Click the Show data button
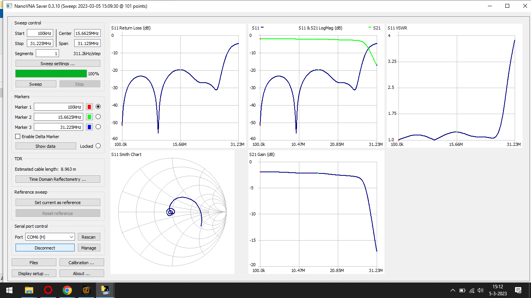 45,146
